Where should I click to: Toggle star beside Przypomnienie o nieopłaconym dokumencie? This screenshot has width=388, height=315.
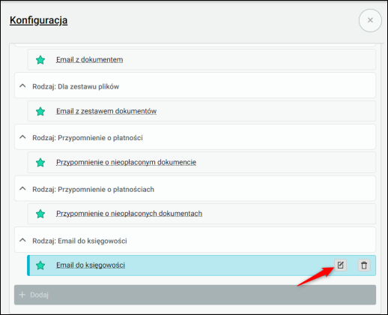click(40, 163)
